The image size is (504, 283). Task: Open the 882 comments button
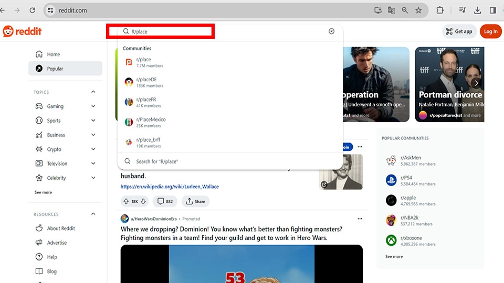click(165, 201)
